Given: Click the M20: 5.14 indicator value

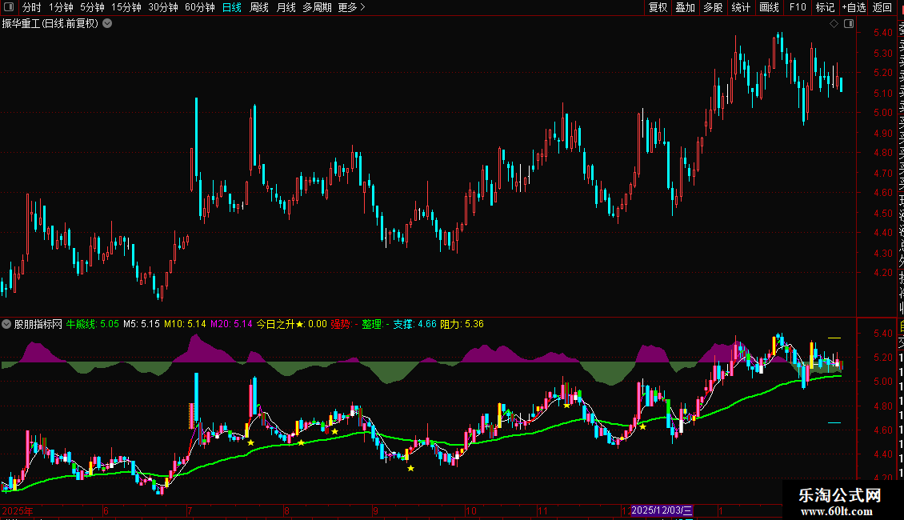Looking at the screenshot, I should click(x=231, y=324).
